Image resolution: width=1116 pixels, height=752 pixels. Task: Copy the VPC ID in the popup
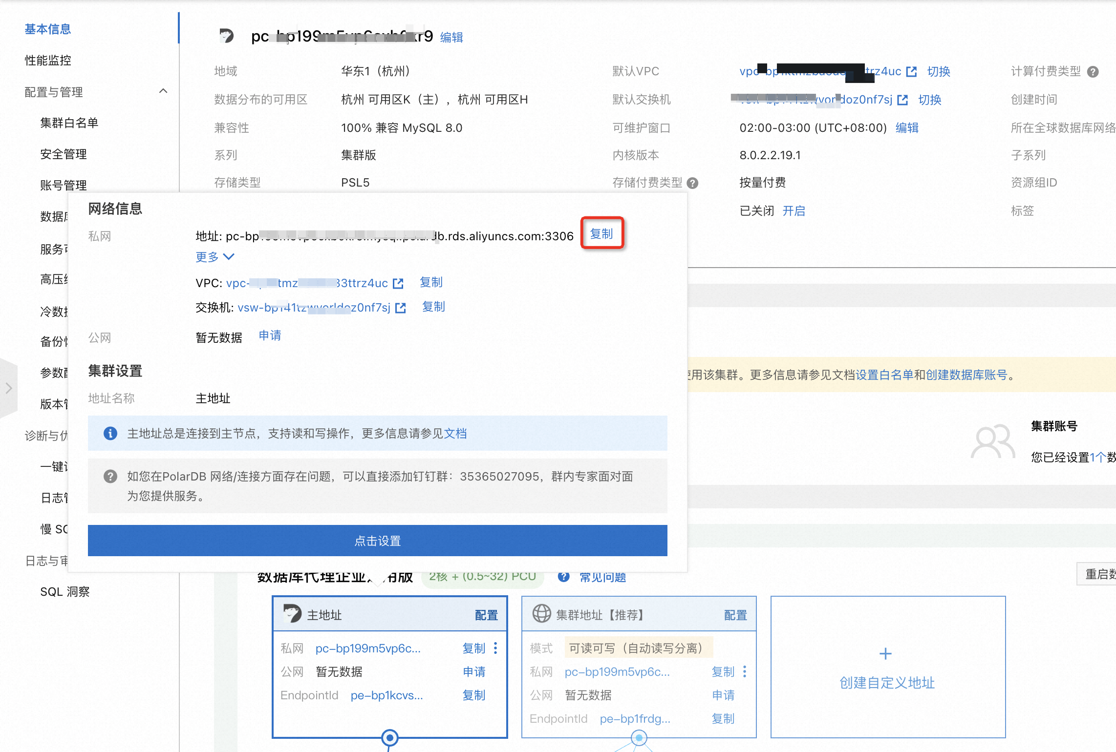(x=431, y=282)
